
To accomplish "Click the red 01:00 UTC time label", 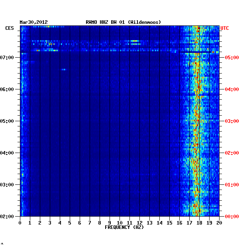I will click(x=232, y=184).
